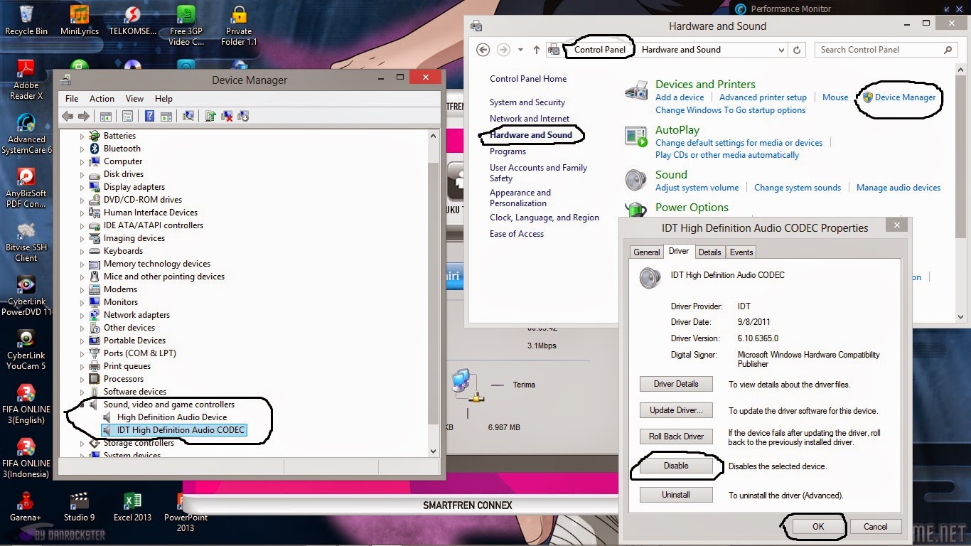The width and height of the screenshot is (971, 546).
Task: Click Show/Hide Console Tree toolbar icon
Action: 106,116
